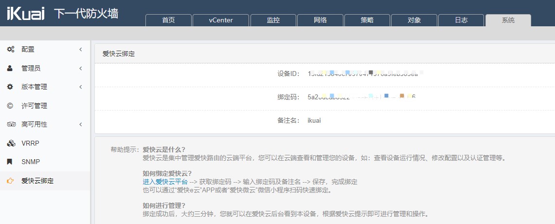
Task: Open SNMP in the sidebar
Action: coord(45,162)
